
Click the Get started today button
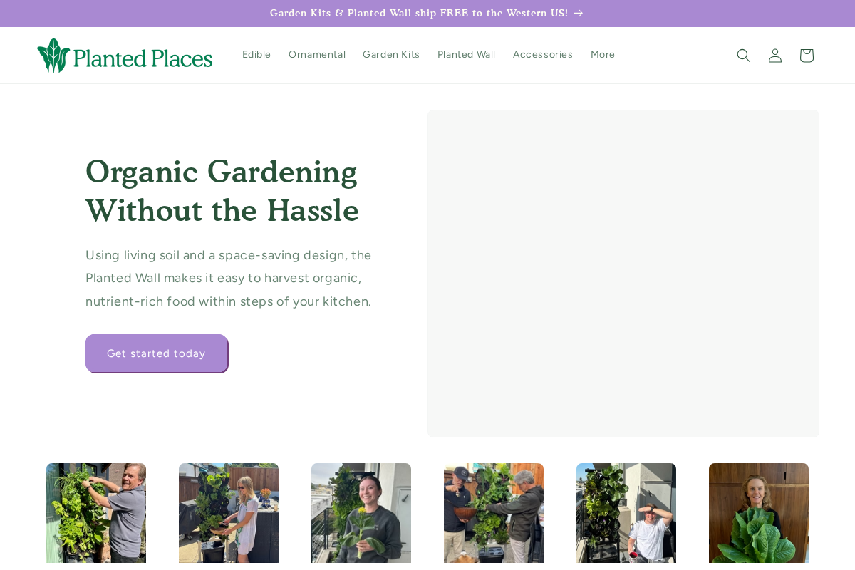(156, 353)
